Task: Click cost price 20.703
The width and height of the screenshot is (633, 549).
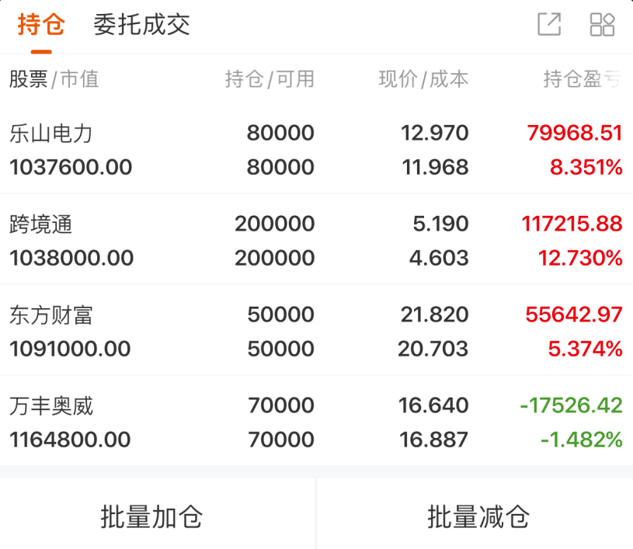Action: pyautogui.click(x=433, y=349)
